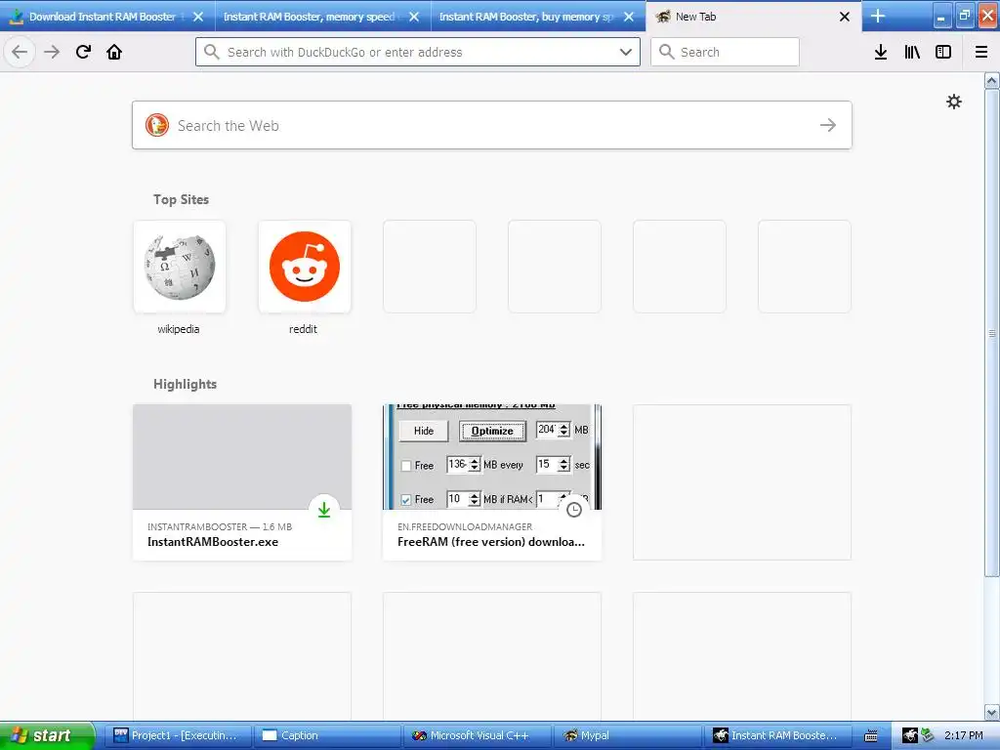Toggle the sidebar view icon
1000x750 pixels.
coord(943,52)
